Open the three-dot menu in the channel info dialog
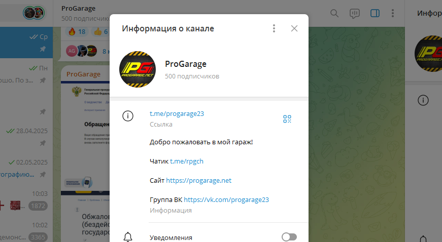This screenshot has width=442, height=242. 274,28
